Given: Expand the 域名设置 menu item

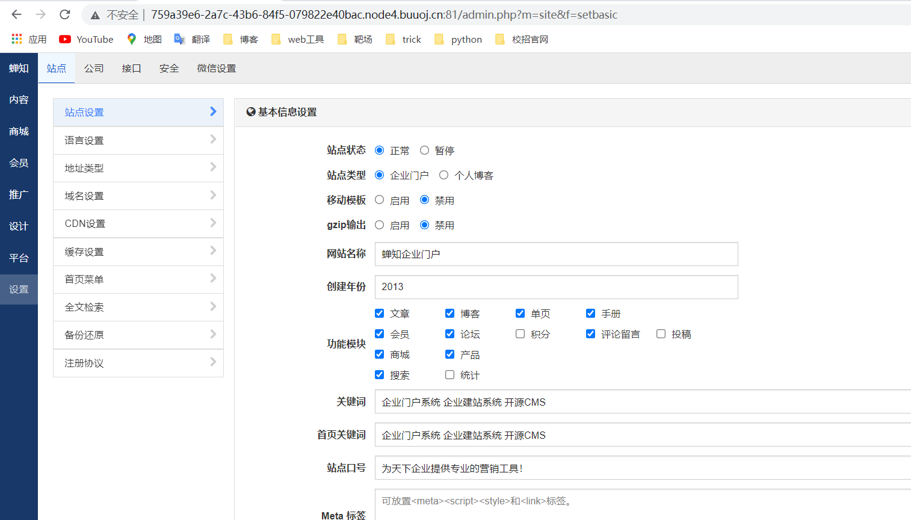Looking at the screenshot, I should [138, 196].
